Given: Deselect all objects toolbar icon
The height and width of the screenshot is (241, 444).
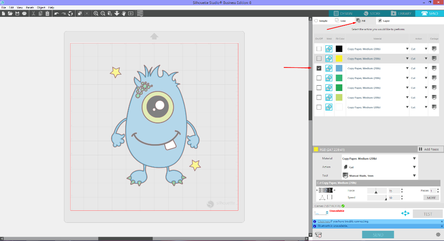Looking at the screenshot, I should [x=87, y=13].
